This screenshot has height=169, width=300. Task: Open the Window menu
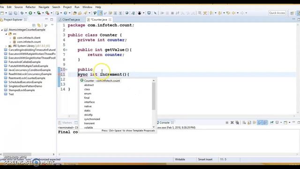(x=87, y=7)
